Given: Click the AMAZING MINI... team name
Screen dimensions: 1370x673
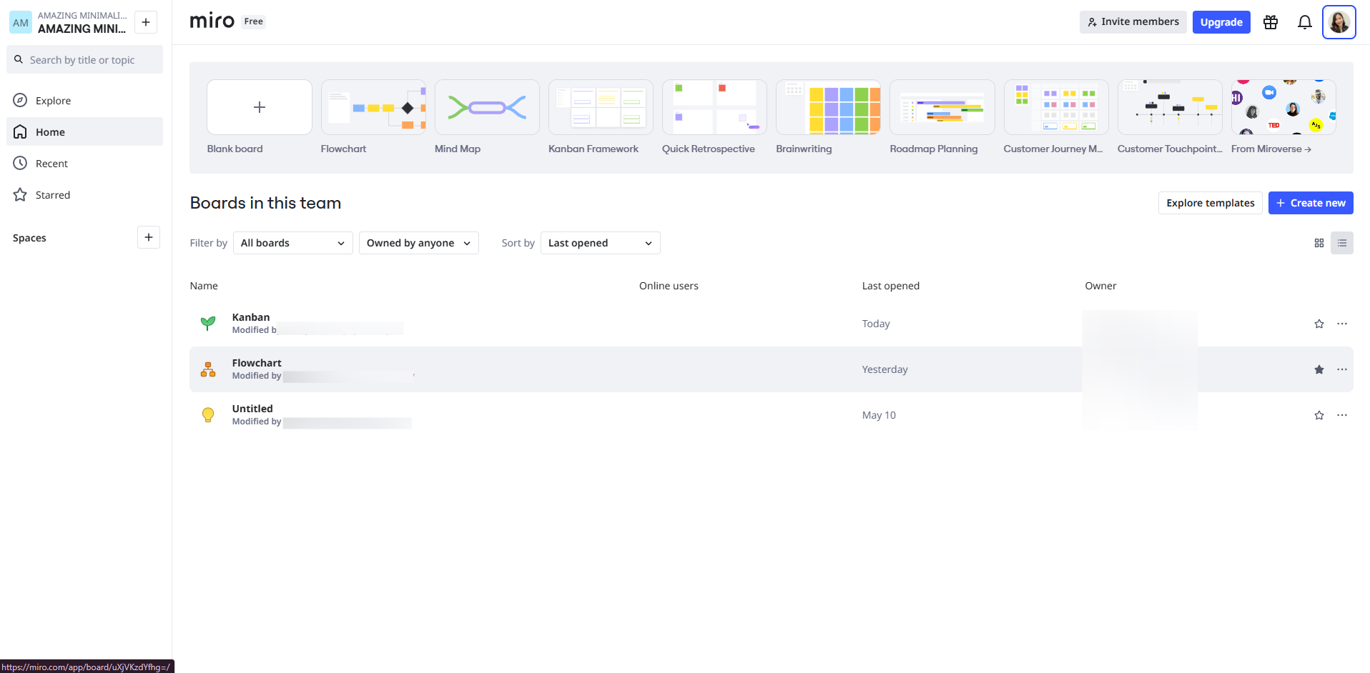Looking at the screenshot, I should pyautogui.click(x=82, y=29).
